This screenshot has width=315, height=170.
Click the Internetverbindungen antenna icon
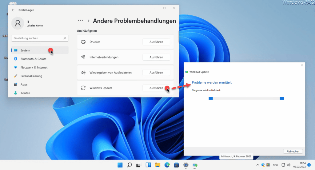click(x=83, y=57)
